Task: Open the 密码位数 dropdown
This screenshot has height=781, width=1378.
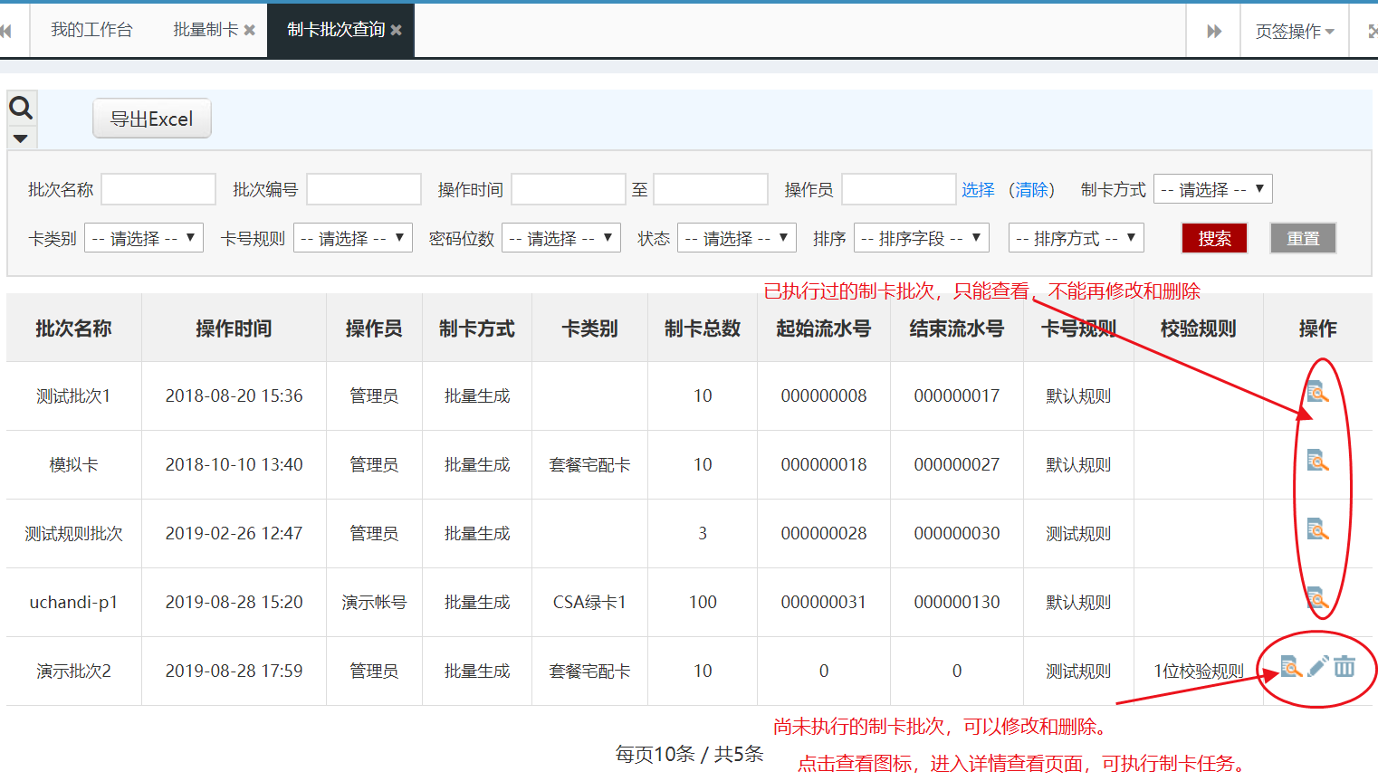Action: coord(561,238)
